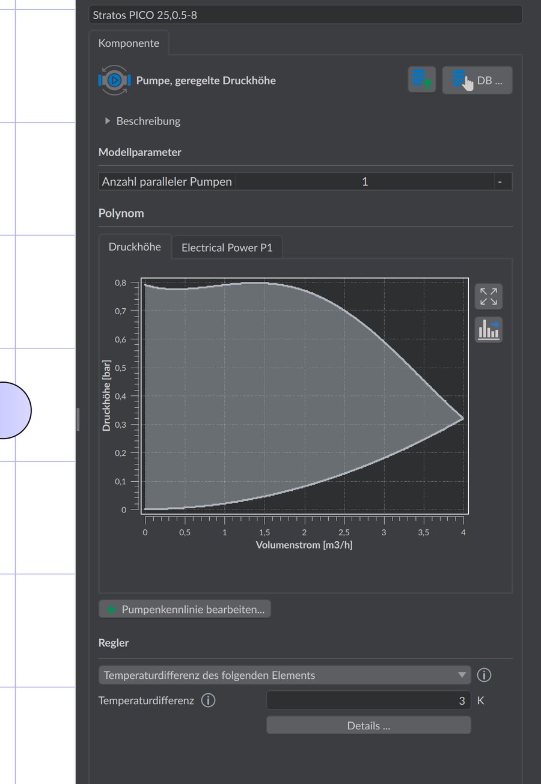Click the Anzahl paralleler Pumpen value field
The height and width of the screenshot is (784, 541).
[365, 181]
